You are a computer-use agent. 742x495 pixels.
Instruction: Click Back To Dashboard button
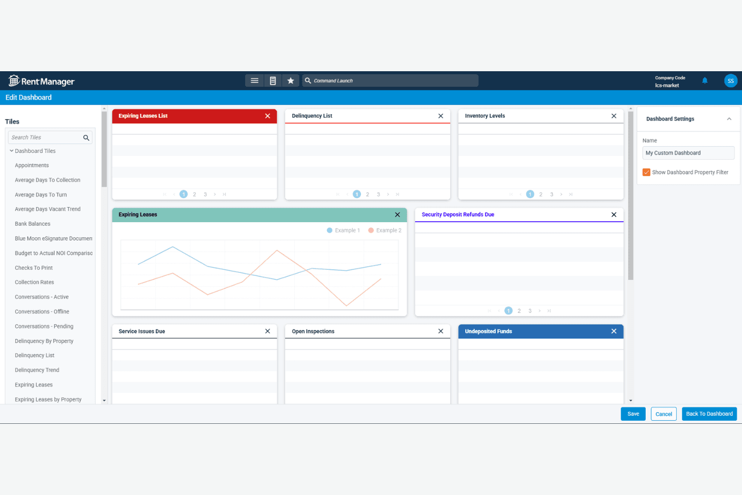click(709, 414)
